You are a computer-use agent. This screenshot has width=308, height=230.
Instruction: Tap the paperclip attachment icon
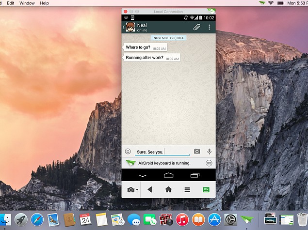point(197,27)
